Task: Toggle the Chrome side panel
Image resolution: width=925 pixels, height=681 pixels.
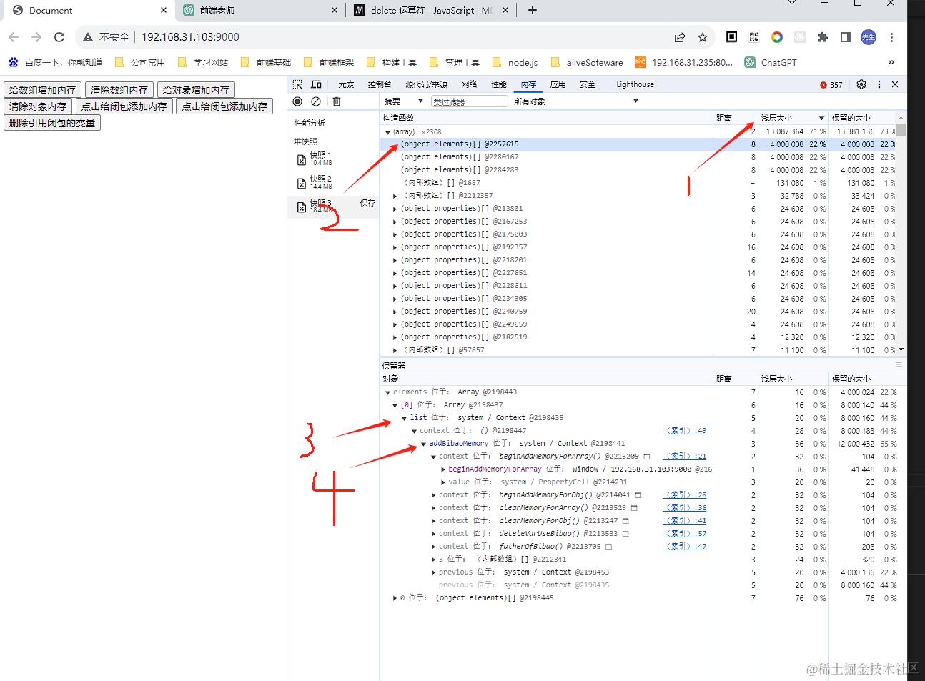Action: point(846,37)
